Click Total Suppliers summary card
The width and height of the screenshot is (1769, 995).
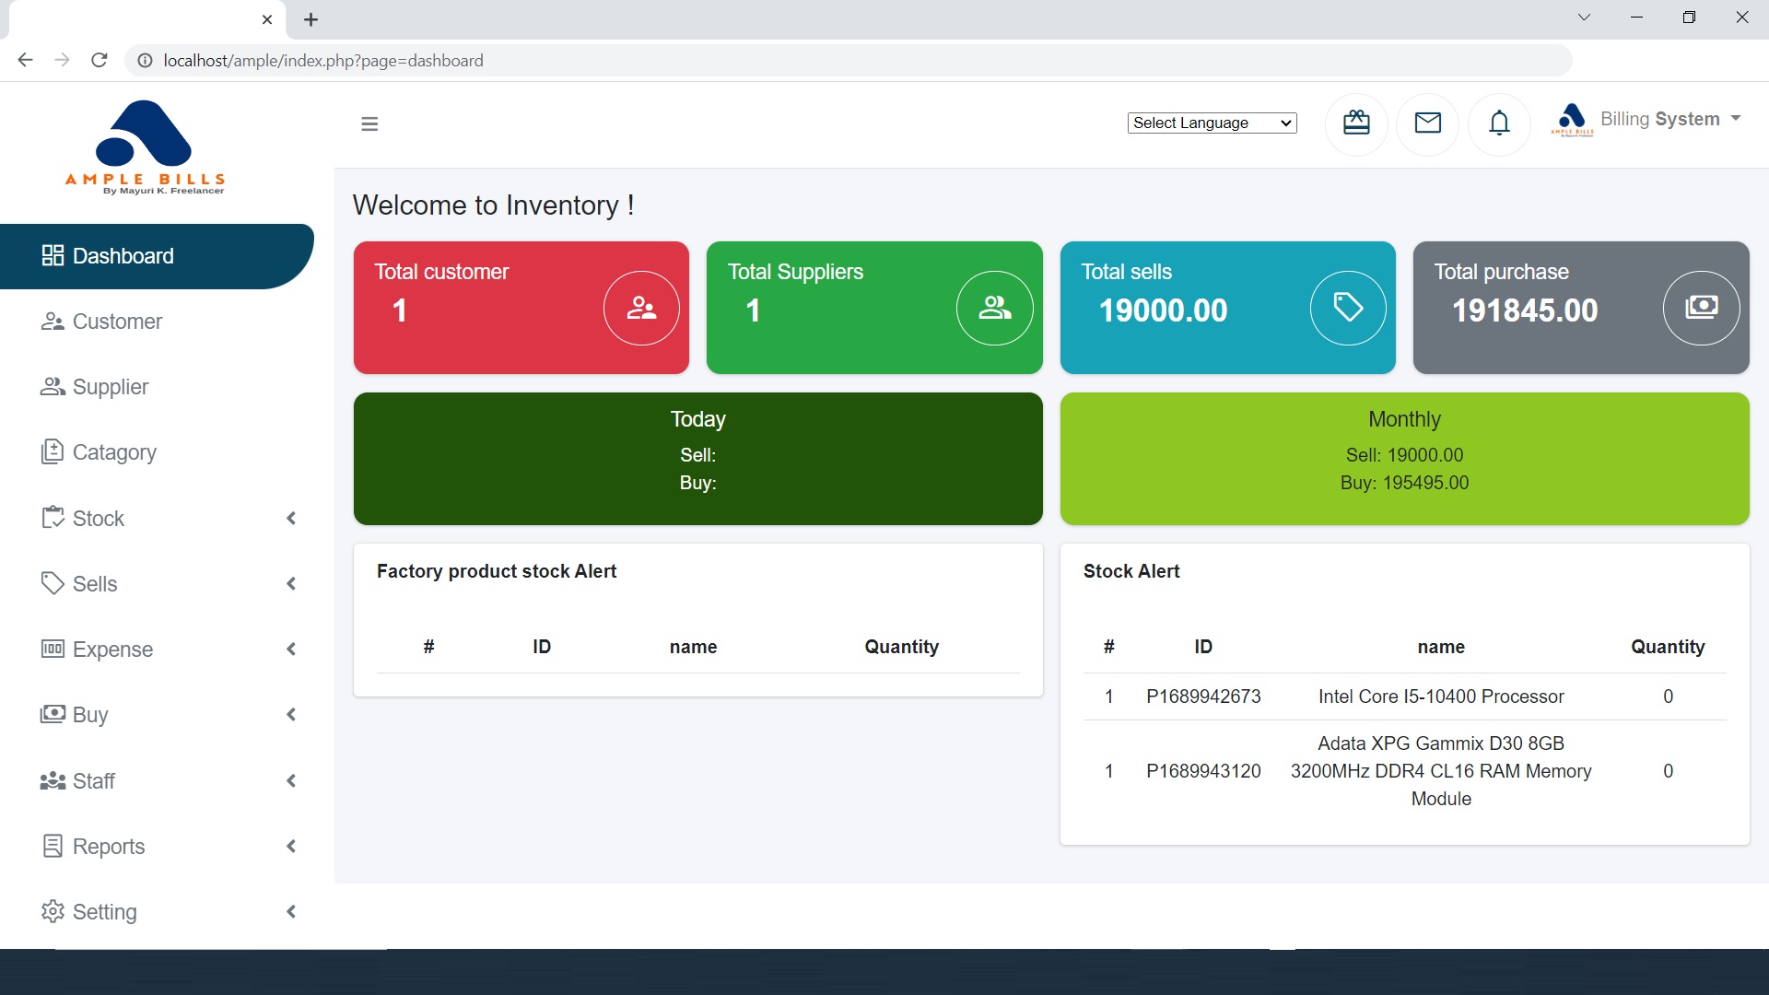pos(874,308)
